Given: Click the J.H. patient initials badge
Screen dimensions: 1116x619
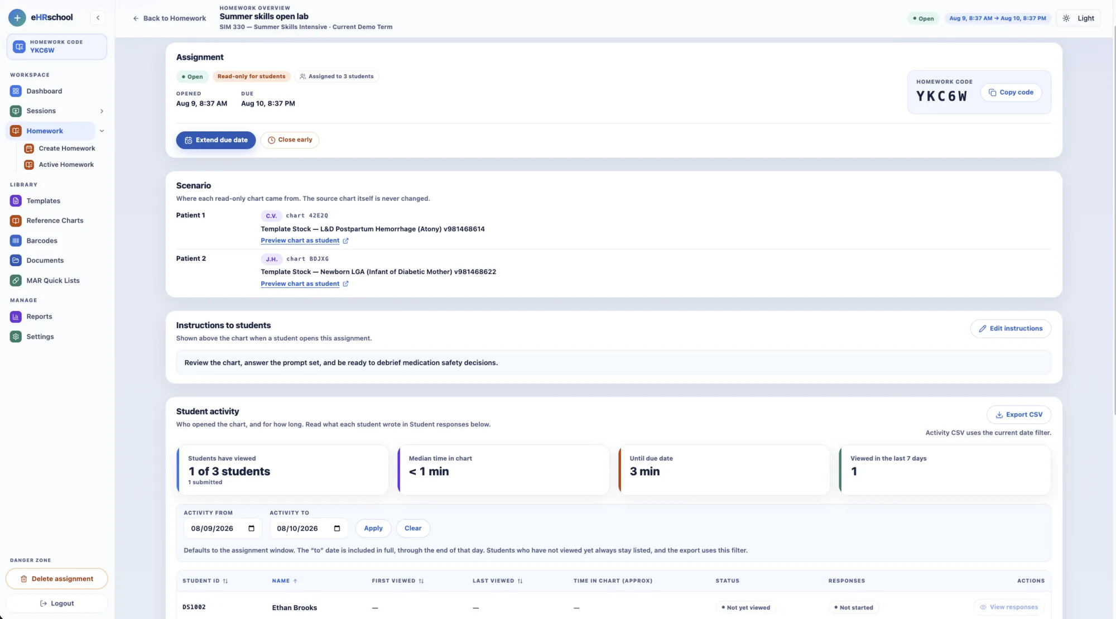Looking at the screenshot, I should (272, 259).
